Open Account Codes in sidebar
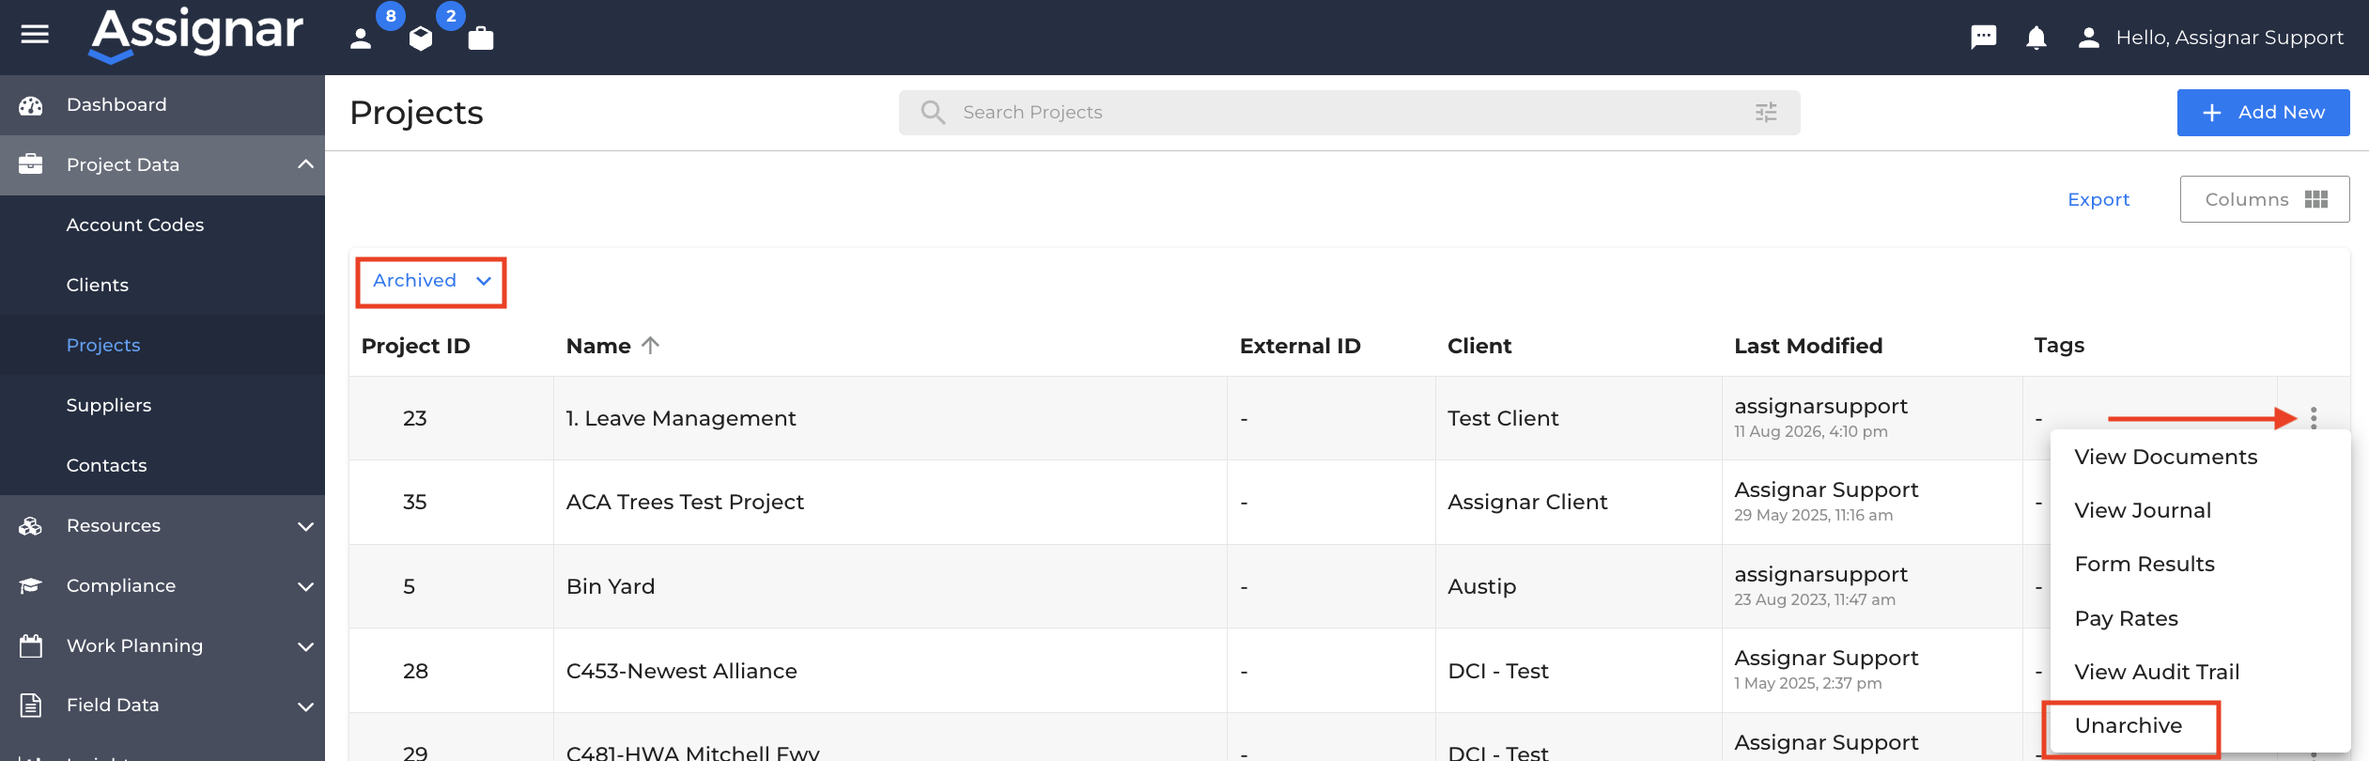The image size is (2369, 761). (135, 225)
